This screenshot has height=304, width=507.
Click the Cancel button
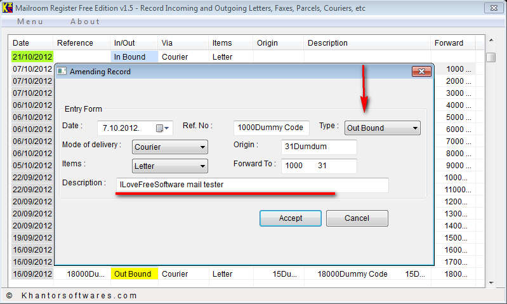pyautogui.click(x=357, y=218)
